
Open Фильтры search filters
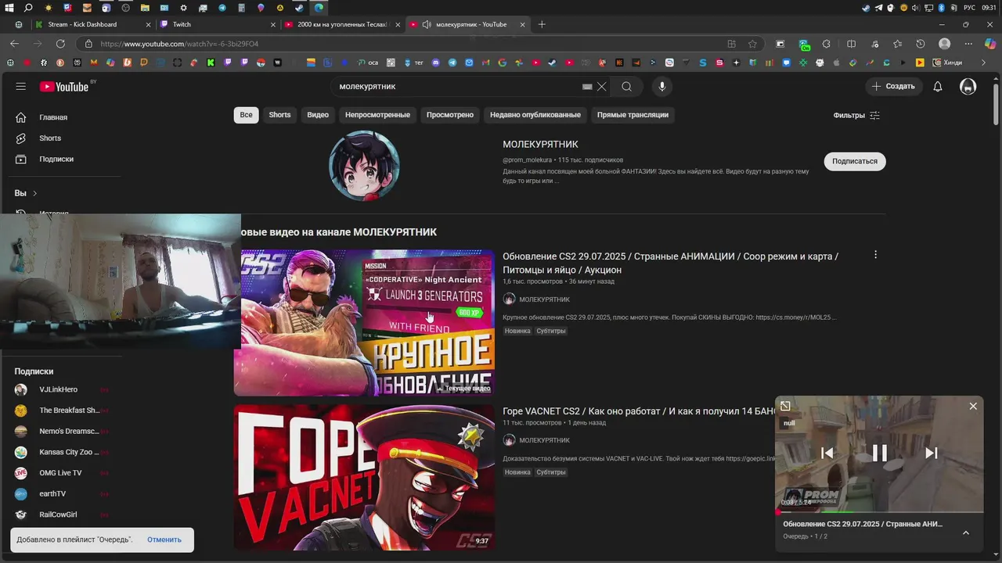856,116
